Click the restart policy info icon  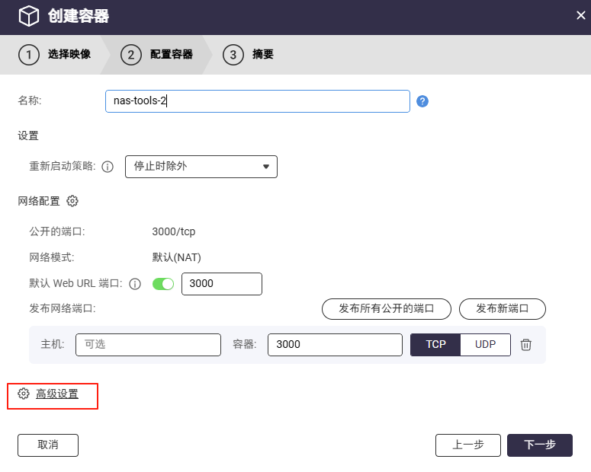click(108, 167)
